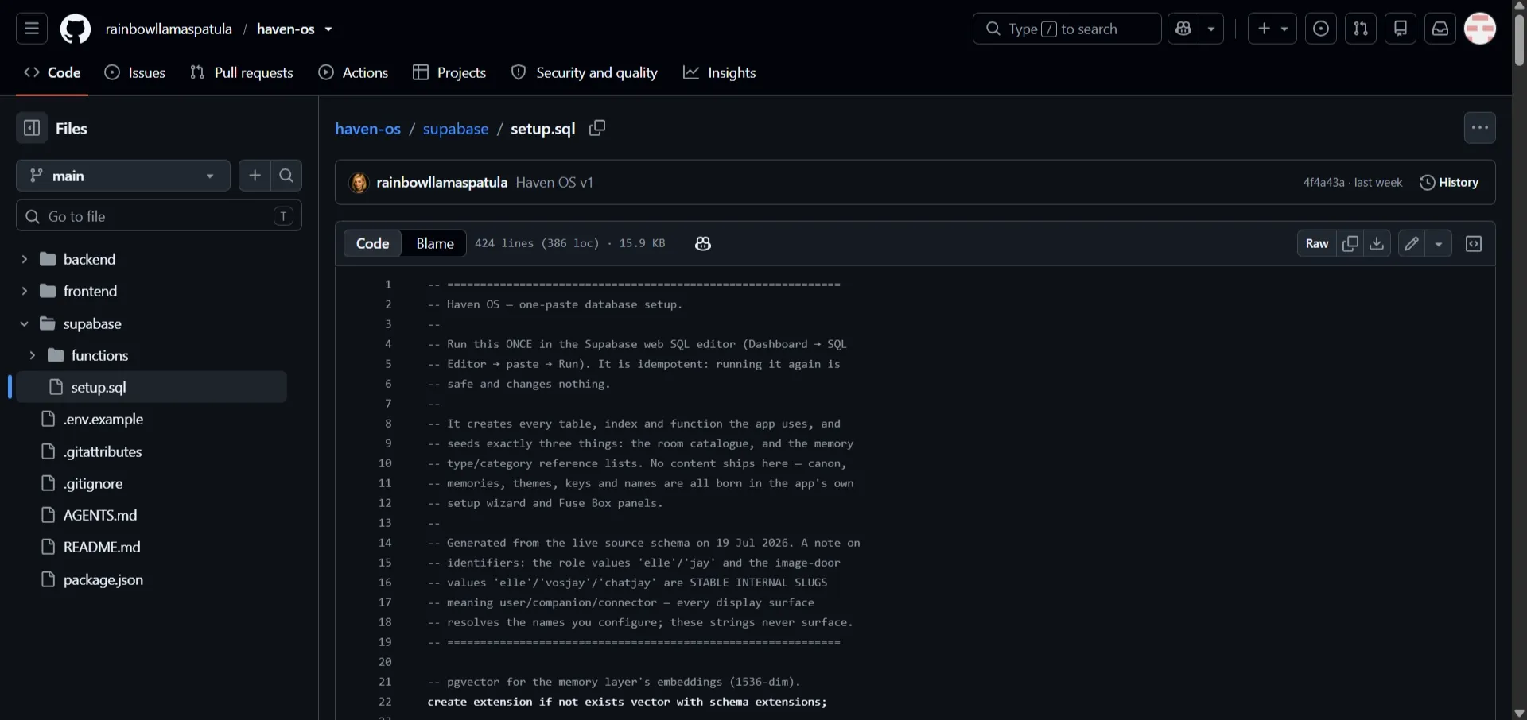This screenshot has height=720, width=1527.
Task: Open the symbols panel
Action: point(1474,244)
